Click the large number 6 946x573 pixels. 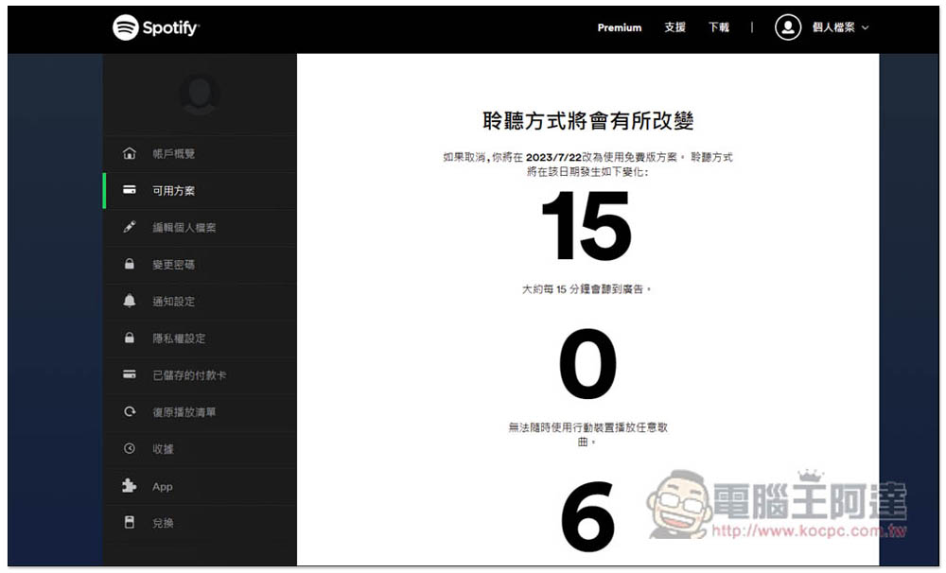pyautogui.click(x=587, y=516)
